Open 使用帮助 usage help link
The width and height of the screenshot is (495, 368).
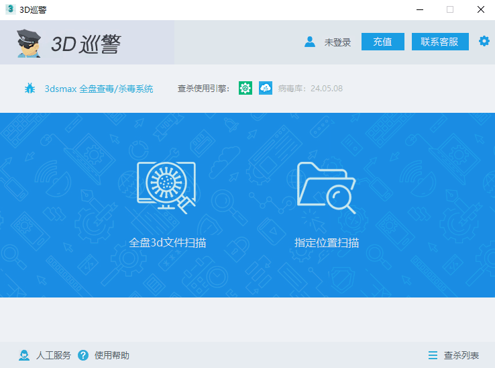point(112,355)
